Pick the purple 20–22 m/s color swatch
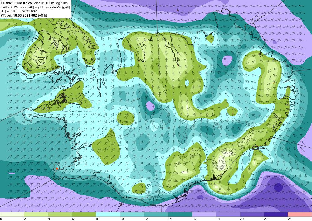312x221 pixels. click(252, 214)
